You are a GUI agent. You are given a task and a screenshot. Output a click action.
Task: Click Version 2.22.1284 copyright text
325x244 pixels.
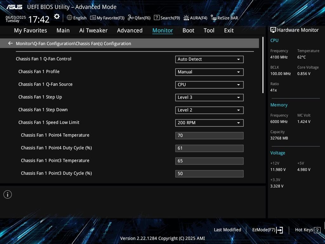point(162,238)
